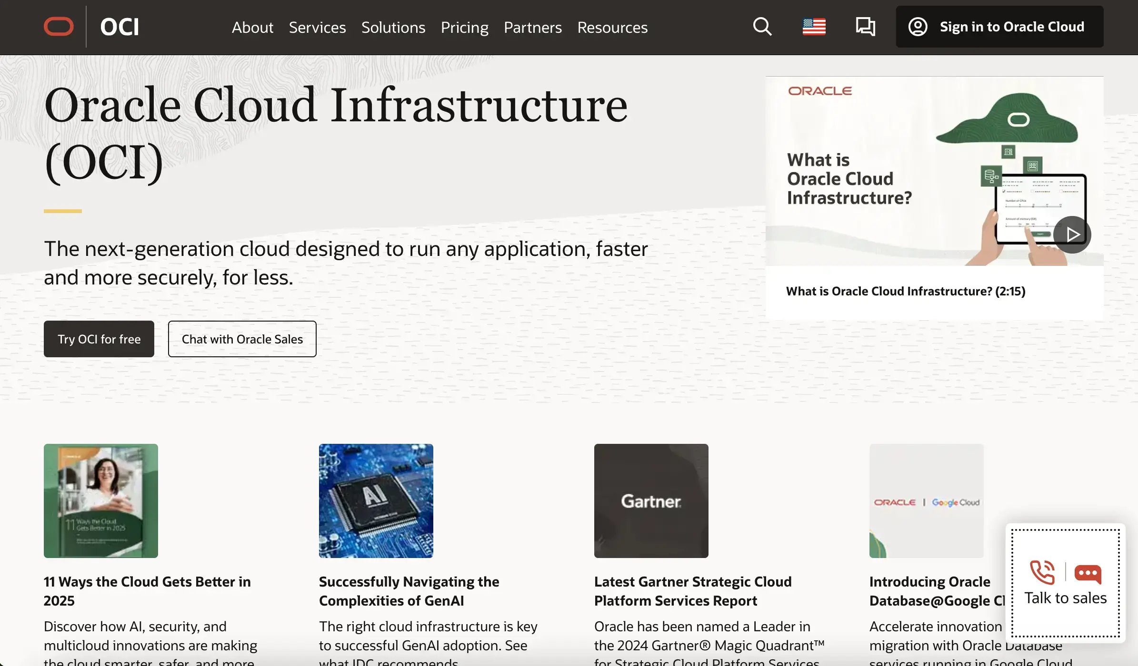Click the OCI text logo
Image resolution: width=1138 pixels, height=666 pixels.
click(120, 27)
